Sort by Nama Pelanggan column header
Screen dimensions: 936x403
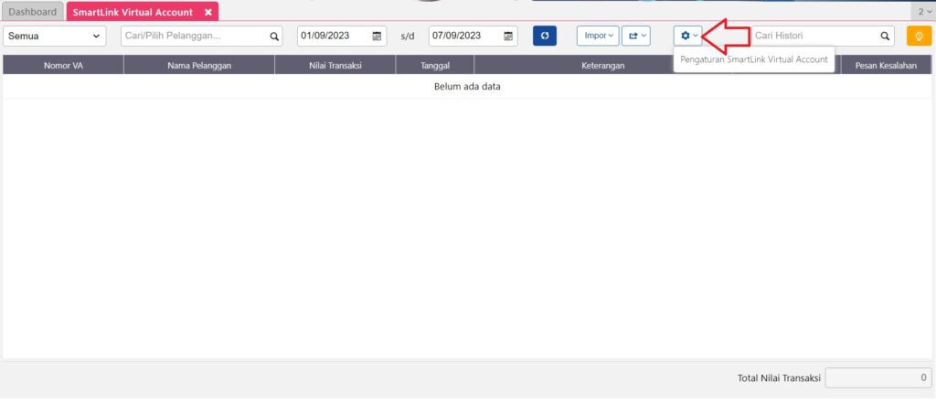(199, 65)
